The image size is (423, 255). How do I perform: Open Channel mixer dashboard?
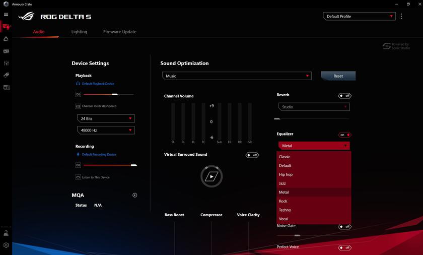tap(99, 106)
